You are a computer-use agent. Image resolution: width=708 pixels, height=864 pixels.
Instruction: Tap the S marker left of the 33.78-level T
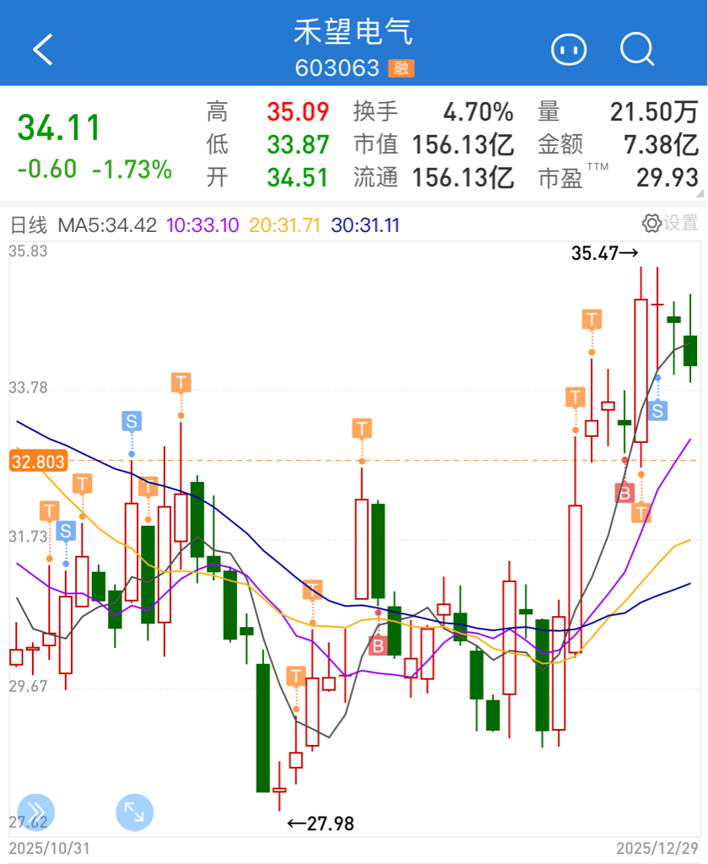pyautogui.click(x=132, y=421)
